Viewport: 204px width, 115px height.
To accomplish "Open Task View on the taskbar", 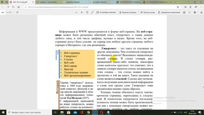I will click(x=55, y=112).
